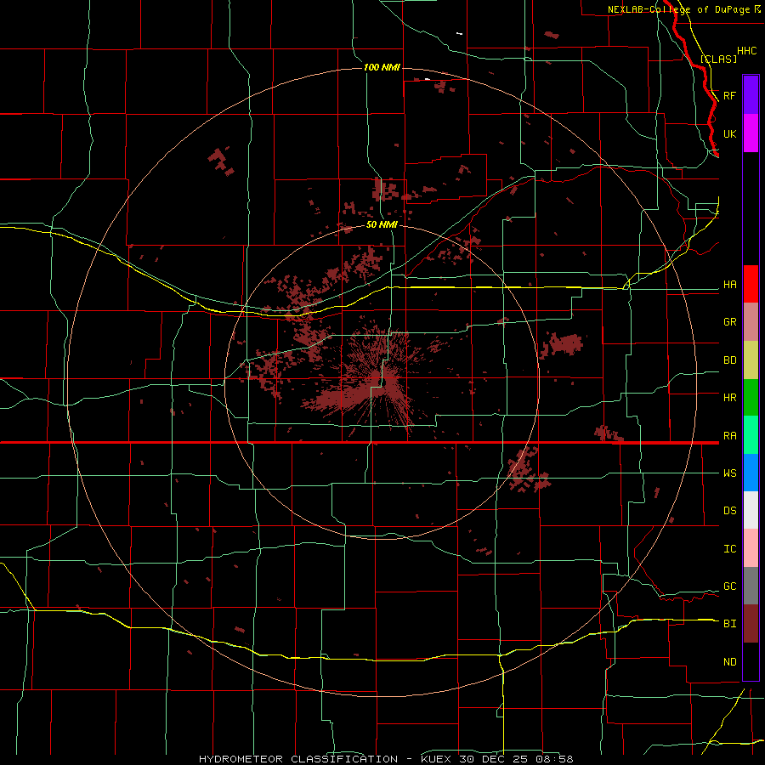Click the HA legend label

730,285
